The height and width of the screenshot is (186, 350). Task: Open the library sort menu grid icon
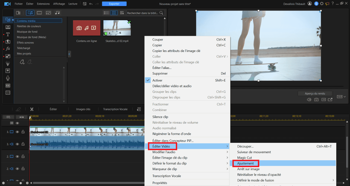122,13
